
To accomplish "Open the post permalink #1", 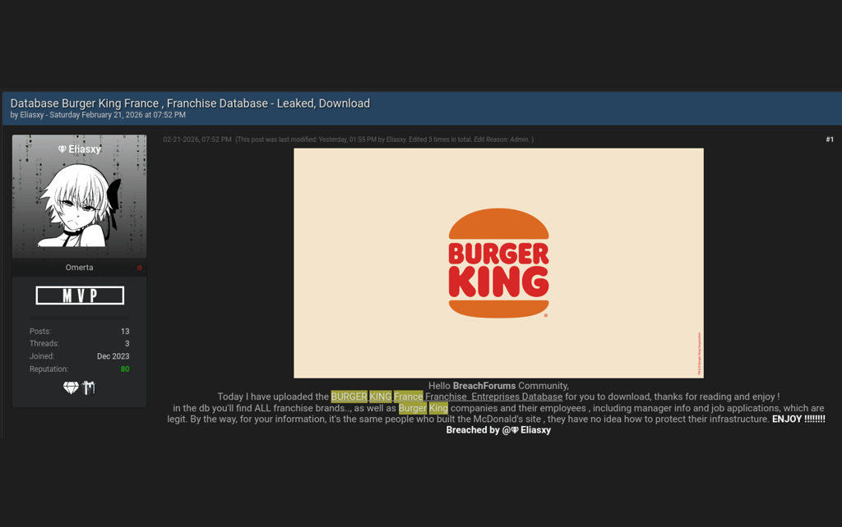I will tap(830, 140).
